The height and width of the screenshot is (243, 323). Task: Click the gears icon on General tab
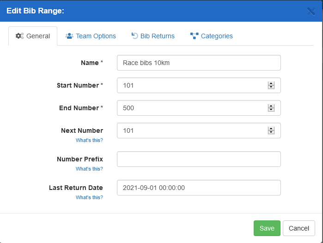click(19, 36)
